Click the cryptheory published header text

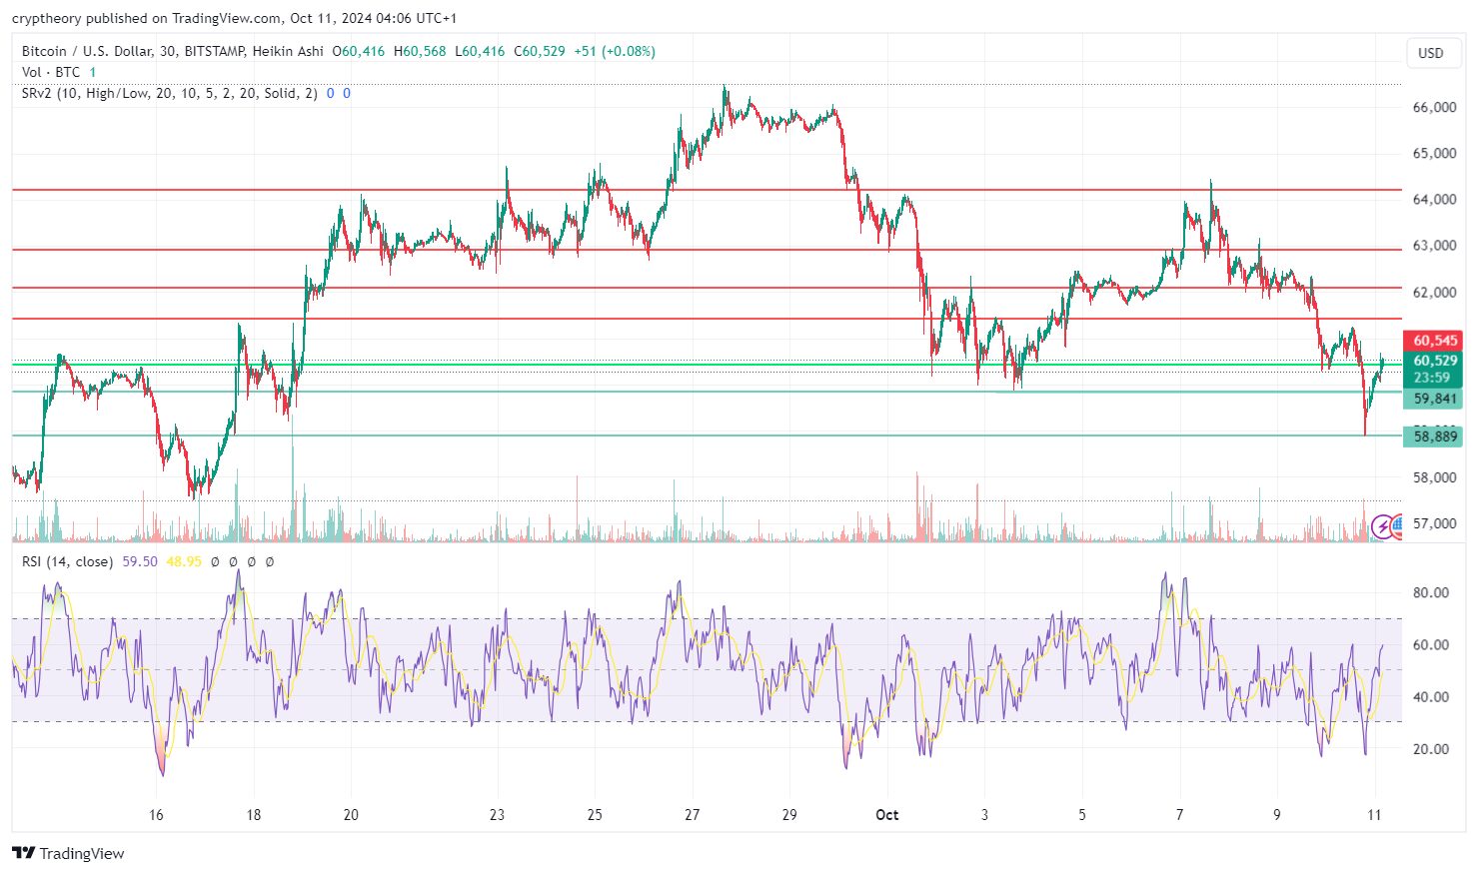coord(234,18)
